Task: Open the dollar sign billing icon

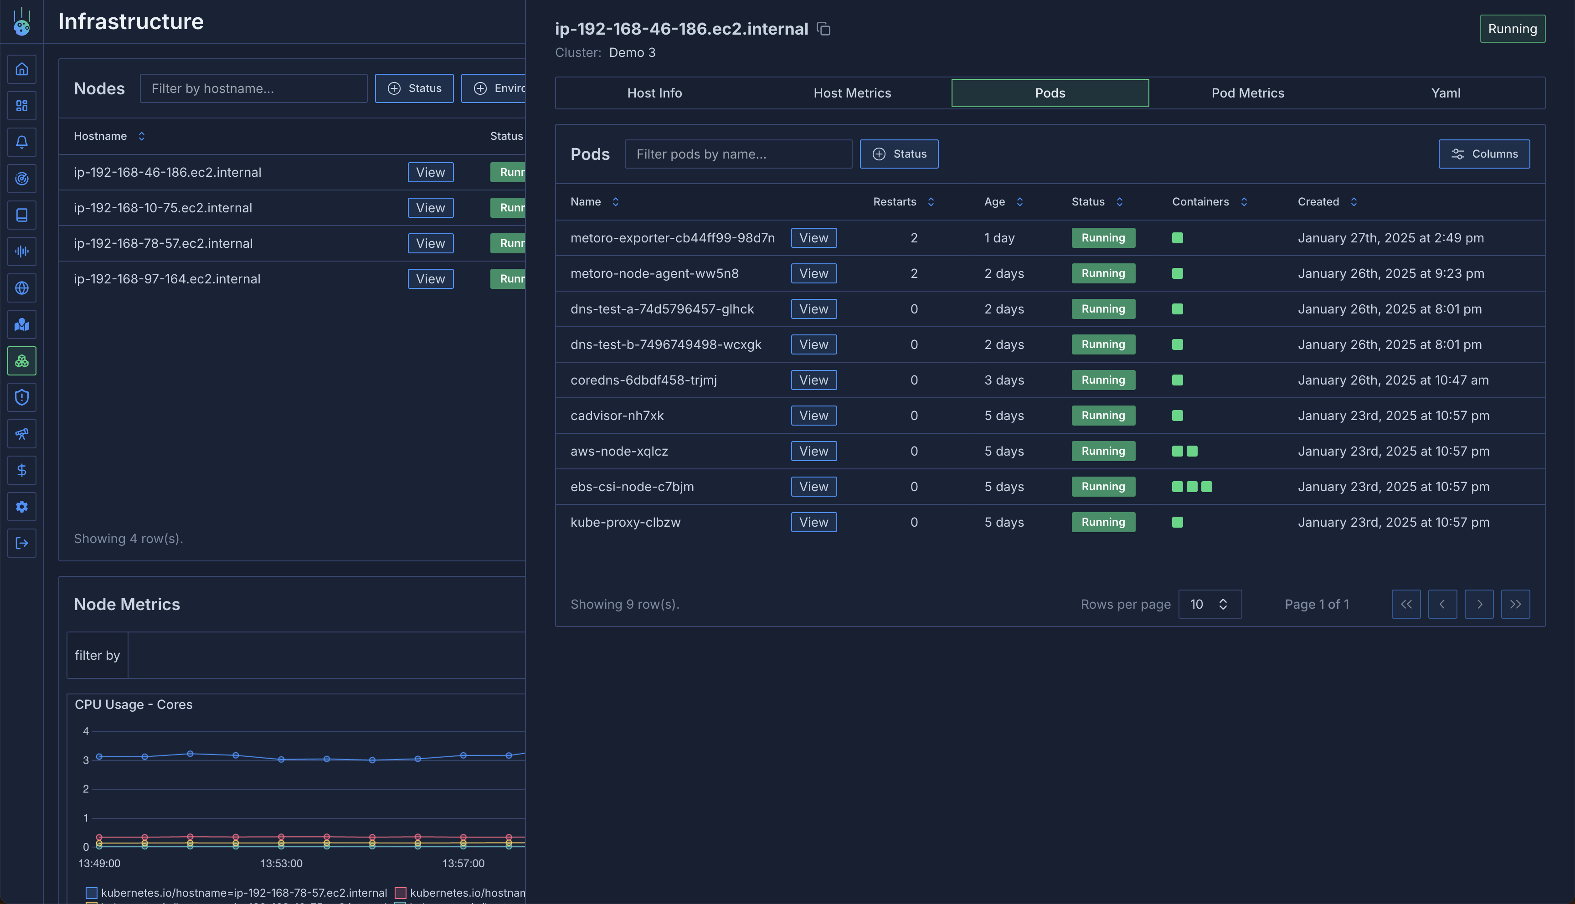Action: [22, 470]
